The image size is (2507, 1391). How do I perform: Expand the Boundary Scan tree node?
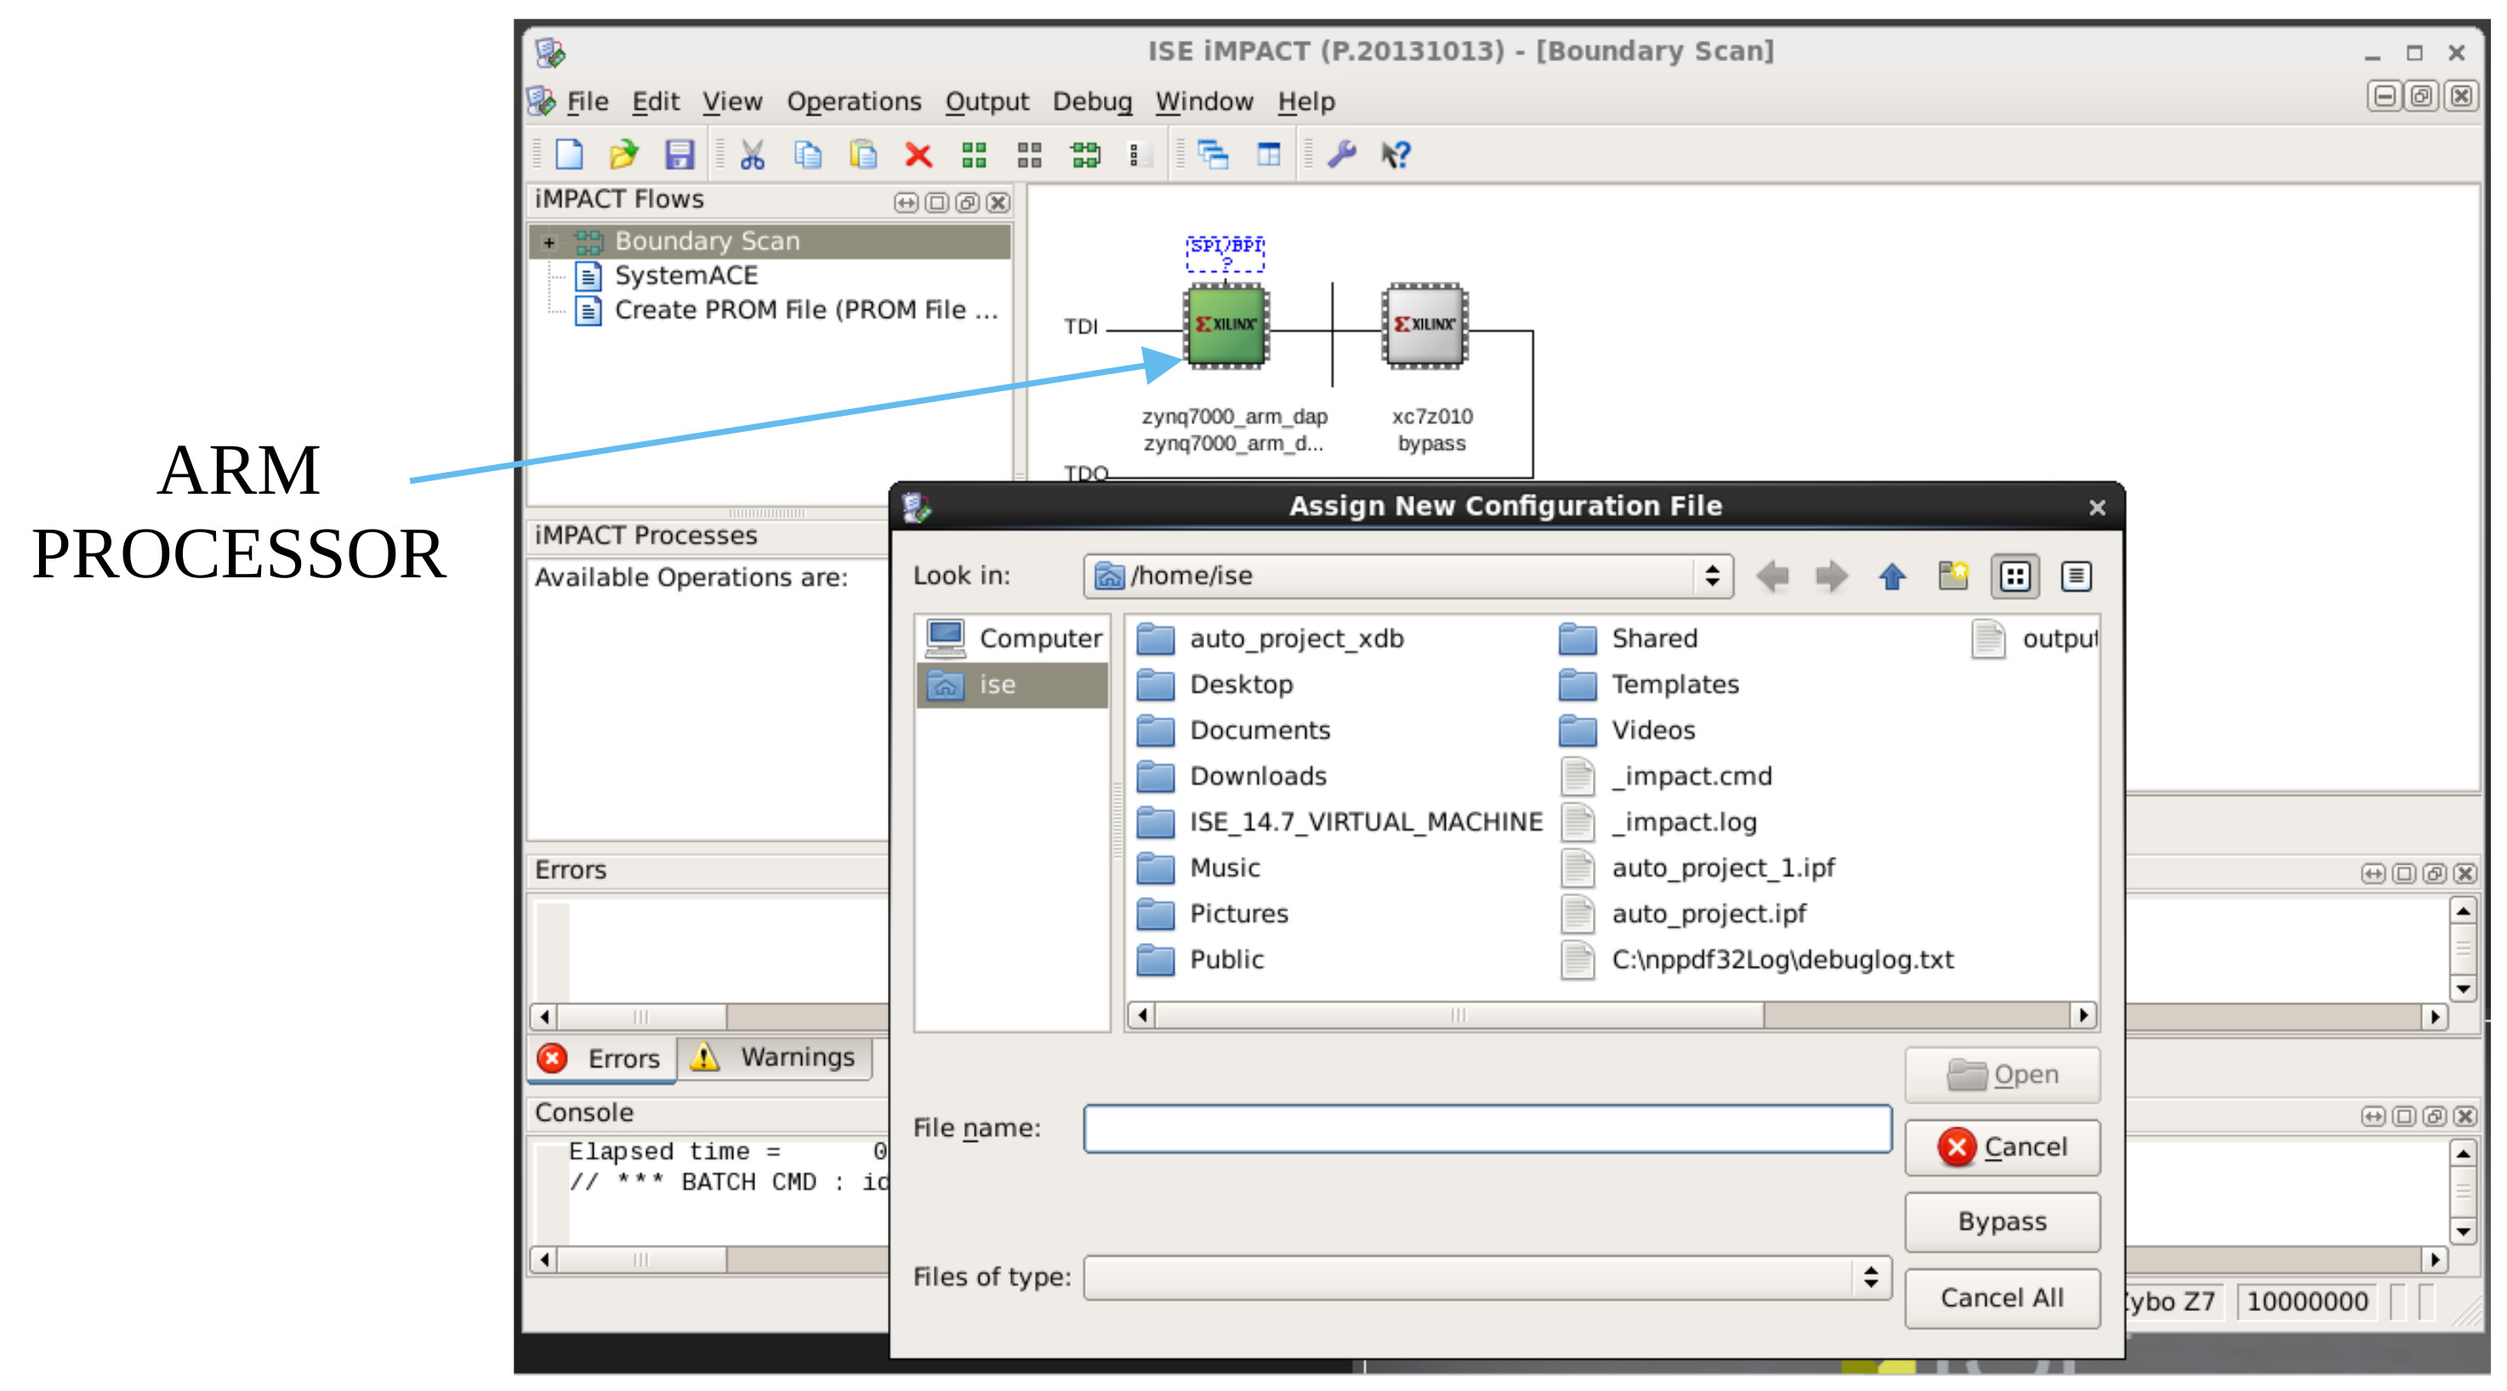550,242
